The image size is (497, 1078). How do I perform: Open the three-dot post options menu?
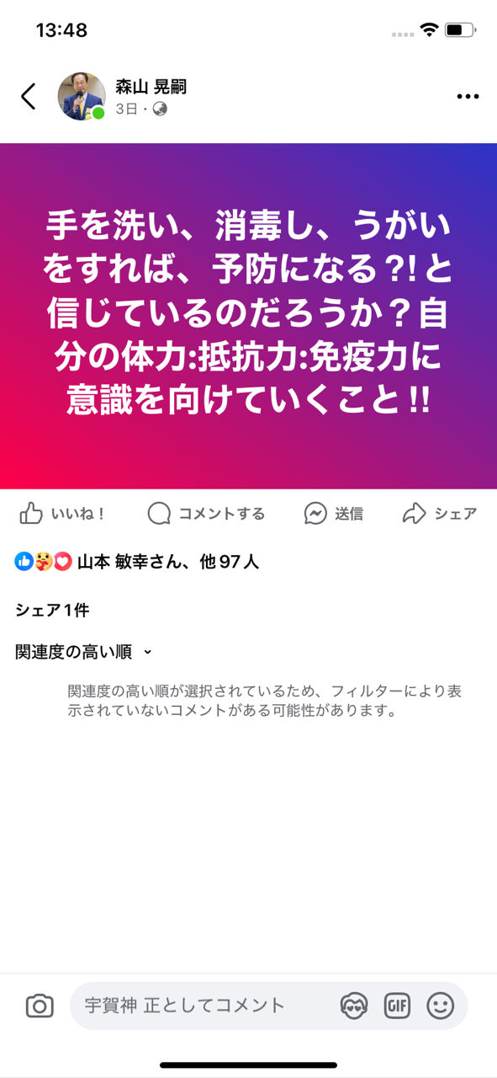coord(468,97)
